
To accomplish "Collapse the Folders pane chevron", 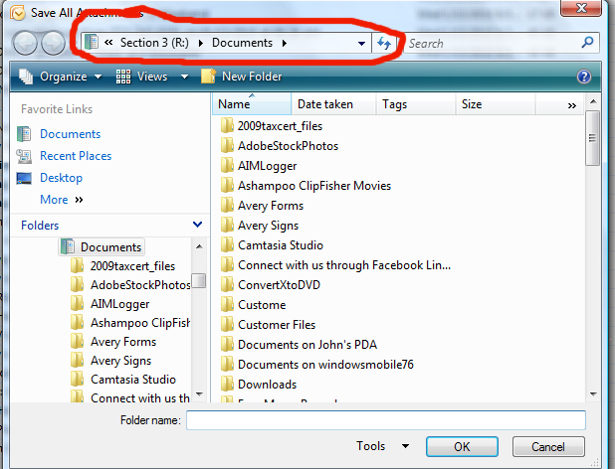I will (x=198, y=226).
